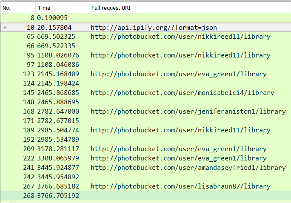Click nikkireed11 library URI in packet 189
This screenshot has width=291, height=203.
(x=180, y=130)
